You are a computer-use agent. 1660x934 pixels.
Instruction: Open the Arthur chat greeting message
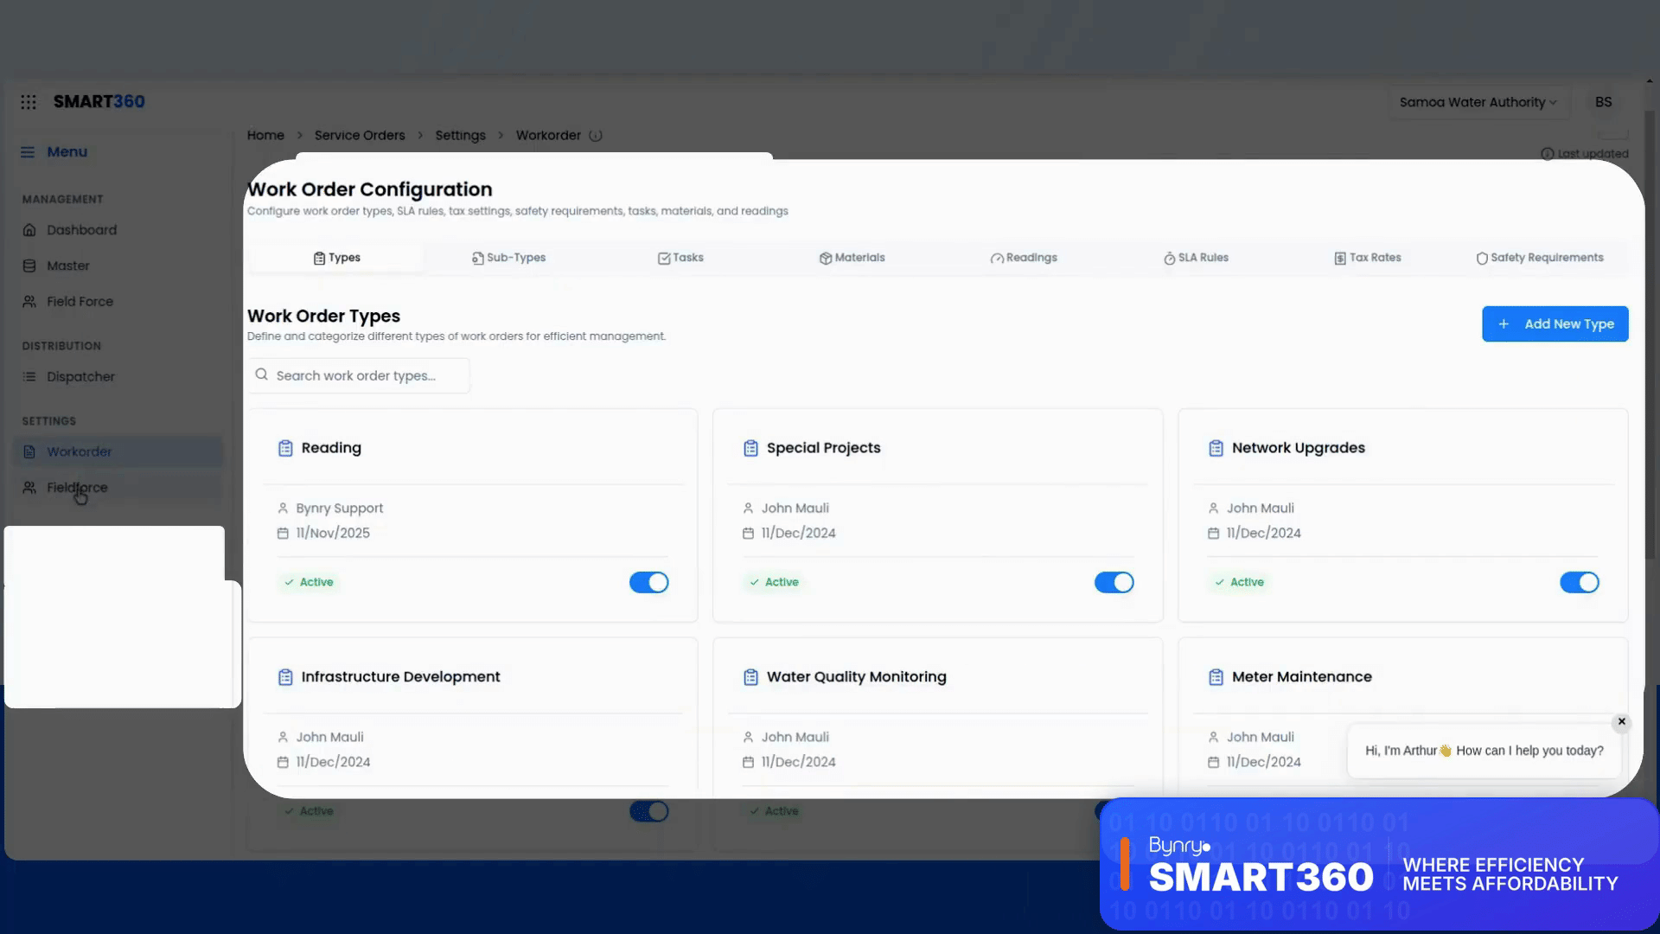coord(1484,751)
